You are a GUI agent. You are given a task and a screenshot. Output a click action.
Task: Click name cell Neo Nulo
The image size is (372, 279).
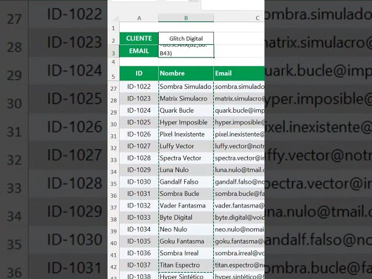(186, 229)
